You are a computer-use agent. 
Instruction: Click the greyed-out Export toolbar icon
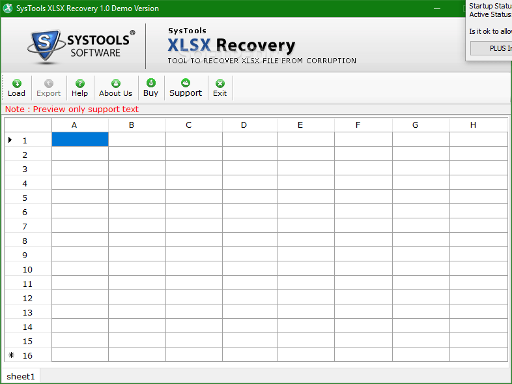48,88
